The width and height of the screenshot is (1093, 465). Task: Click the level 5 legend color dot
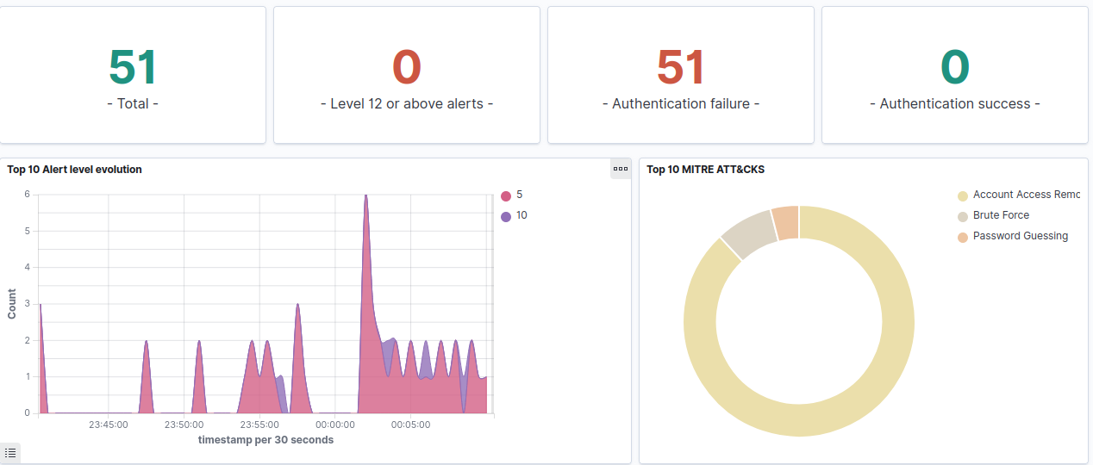point(506,196)
